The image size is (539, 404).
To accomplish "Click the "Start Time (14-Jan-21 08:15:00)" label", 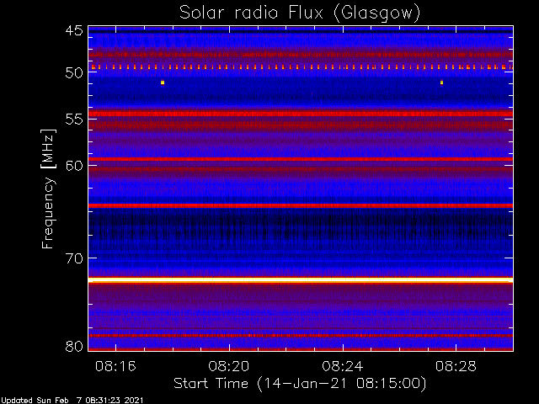I will click(300, 384).
